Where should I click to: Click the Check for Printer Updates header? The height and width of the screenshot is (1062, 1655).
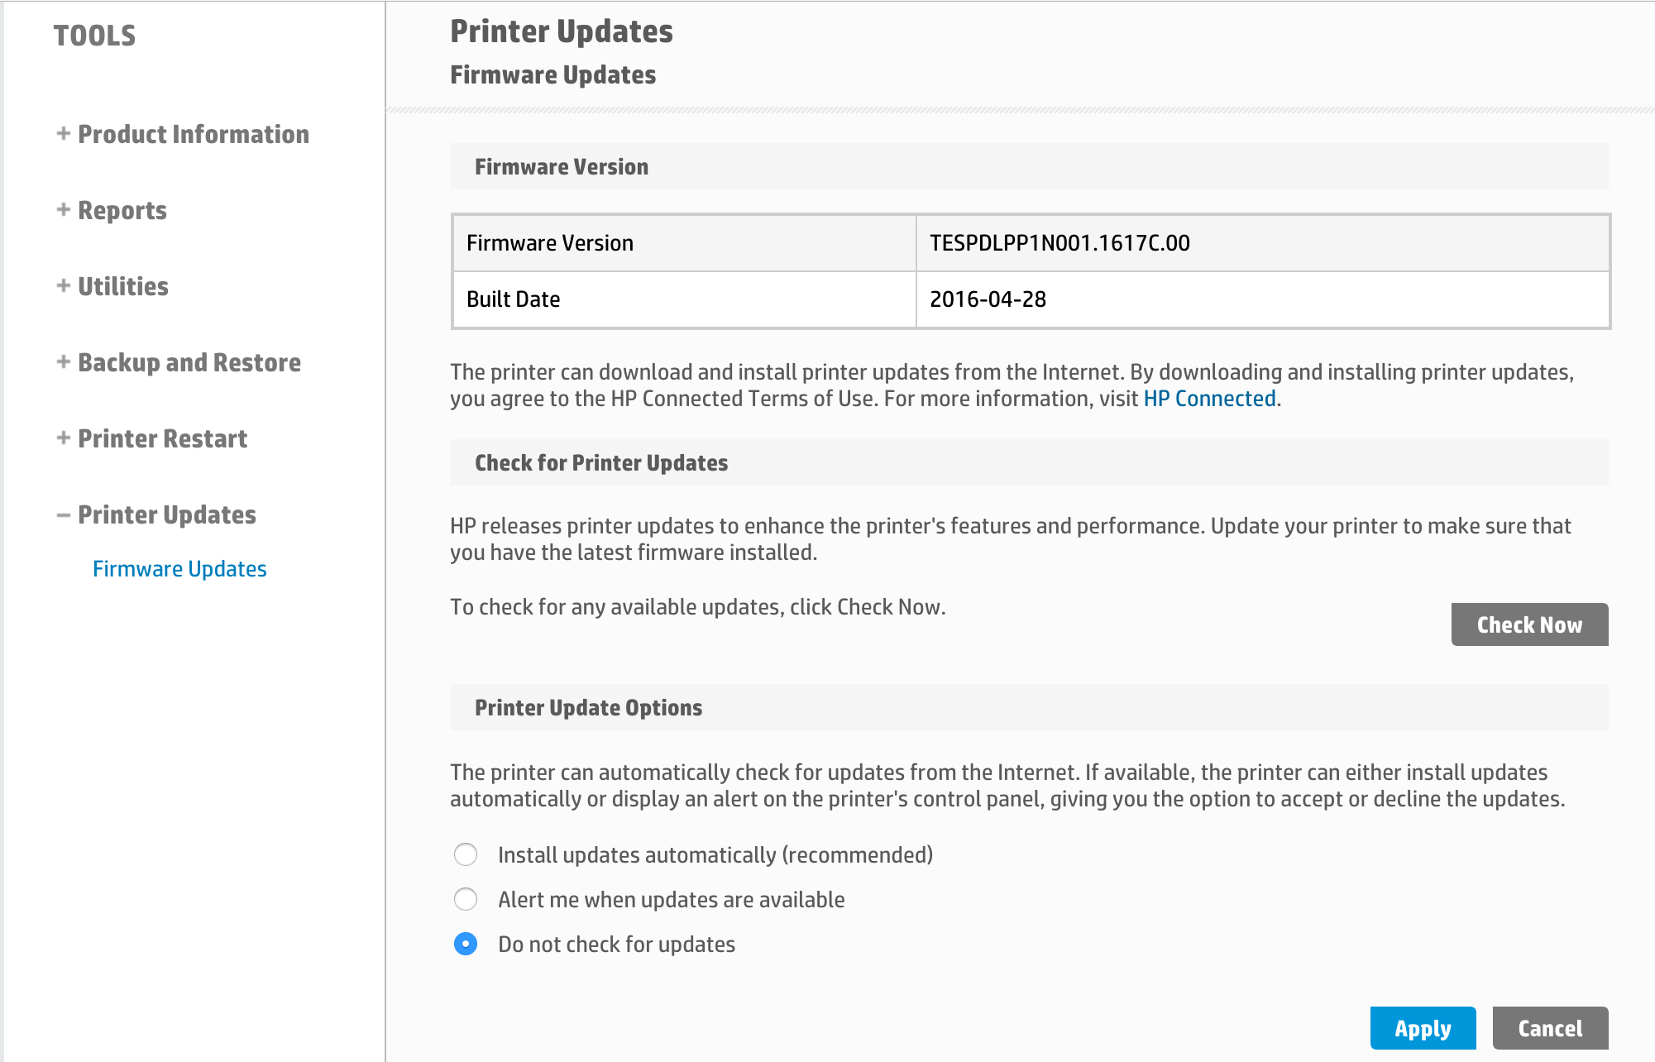(x=600, y=462)
